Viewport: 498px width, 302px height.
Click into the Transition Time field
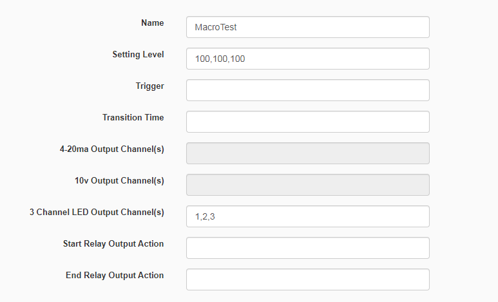tap(308, 122)
